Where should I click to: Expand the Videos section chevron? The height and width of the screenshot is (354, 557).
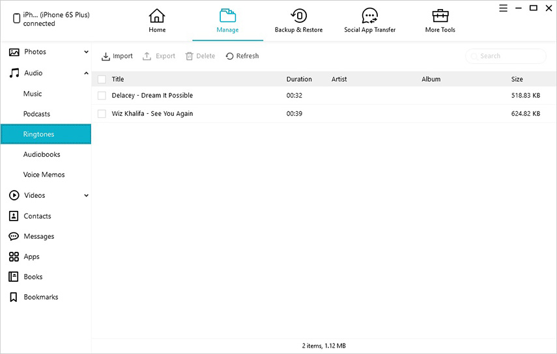(86, 195)
